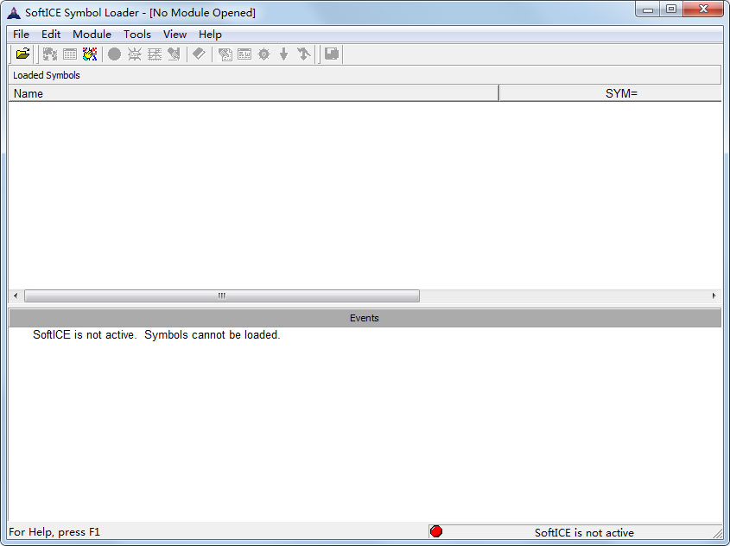Click the grayed puzzle-pieces toolbar icon
The height and width of the screenshot is (546, 730).
(50, 54)
